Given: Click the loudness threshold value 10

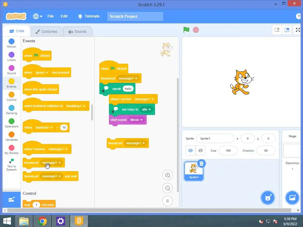Looking at the screenshot, I should click(64, 128).
